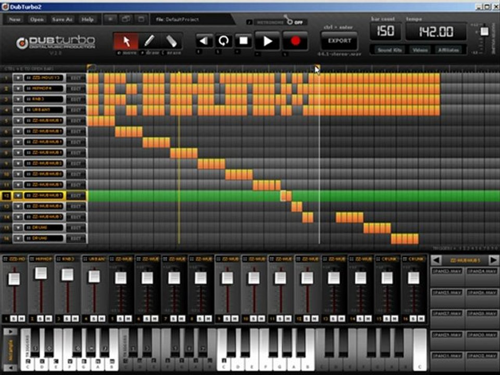500x375 pixels.
Task: Rewind to start with back arrow
Action: (x=204, y=41)
